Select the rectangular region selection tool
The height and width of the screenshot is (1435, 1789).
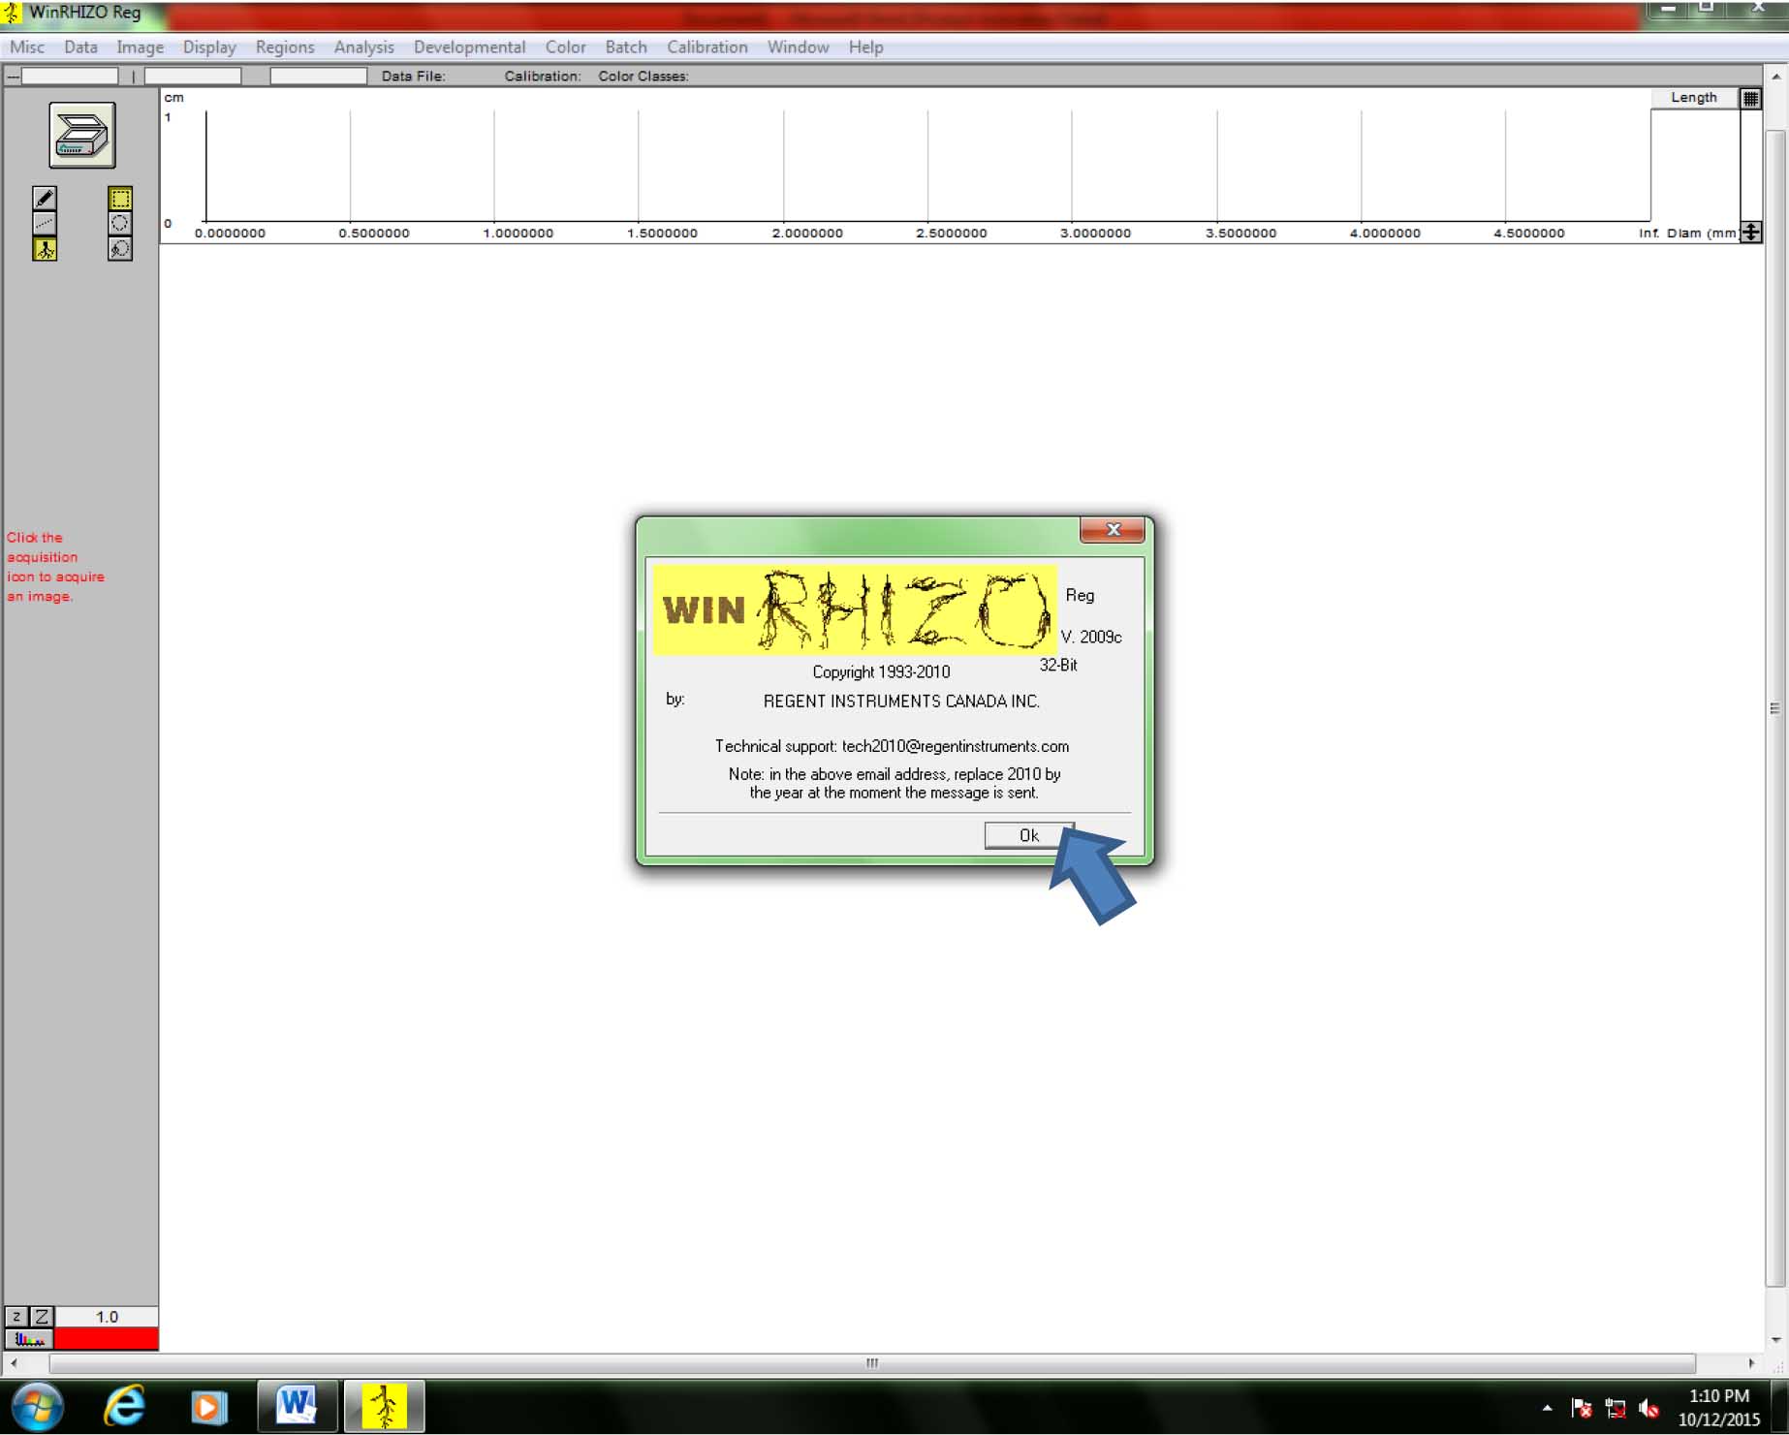tap(120, 198)
